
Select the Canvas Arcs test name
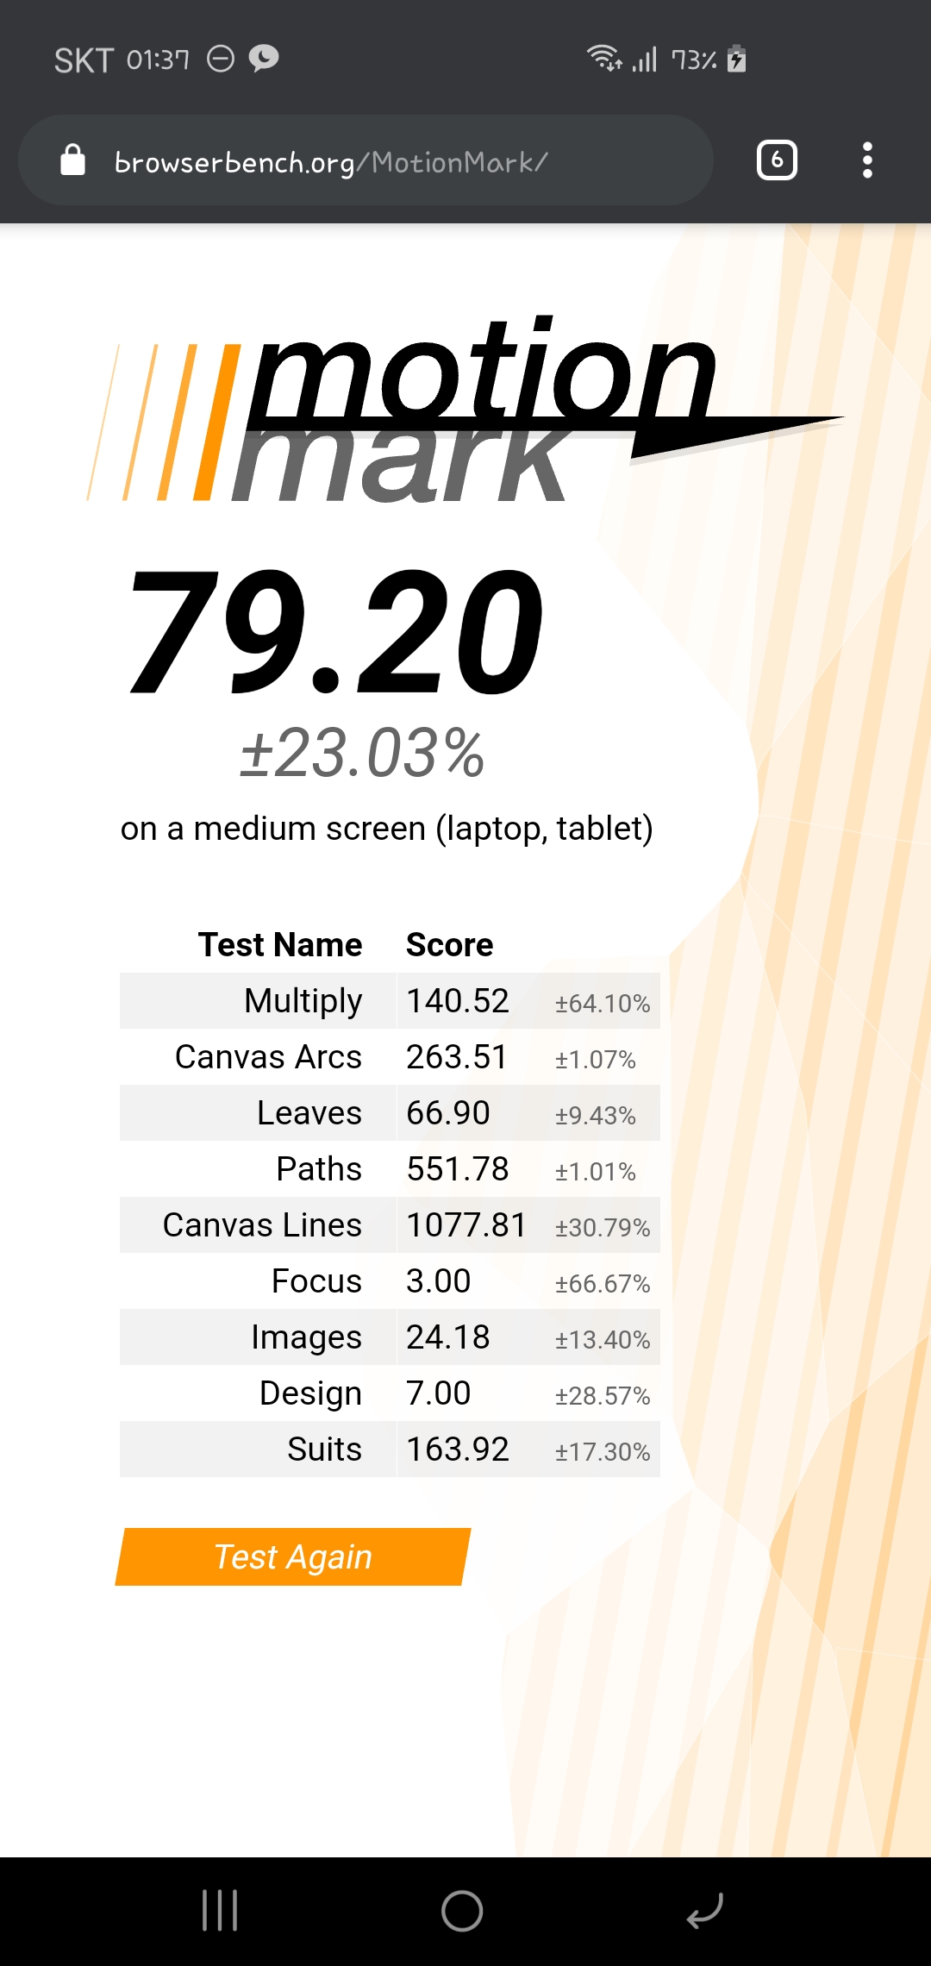click(x=268, y=1057)
